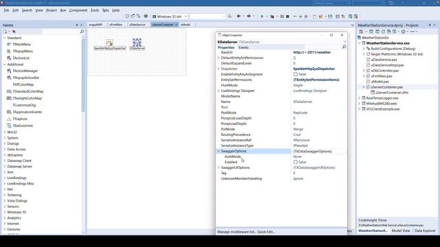Open the Tools menu
Viewport: 440px width, 247px height.
tap(95, 10)
